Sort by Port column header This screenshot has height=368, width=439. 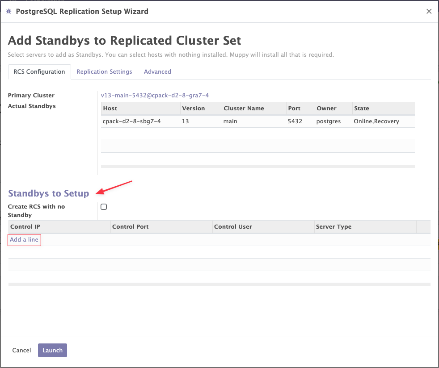point(294,109)
